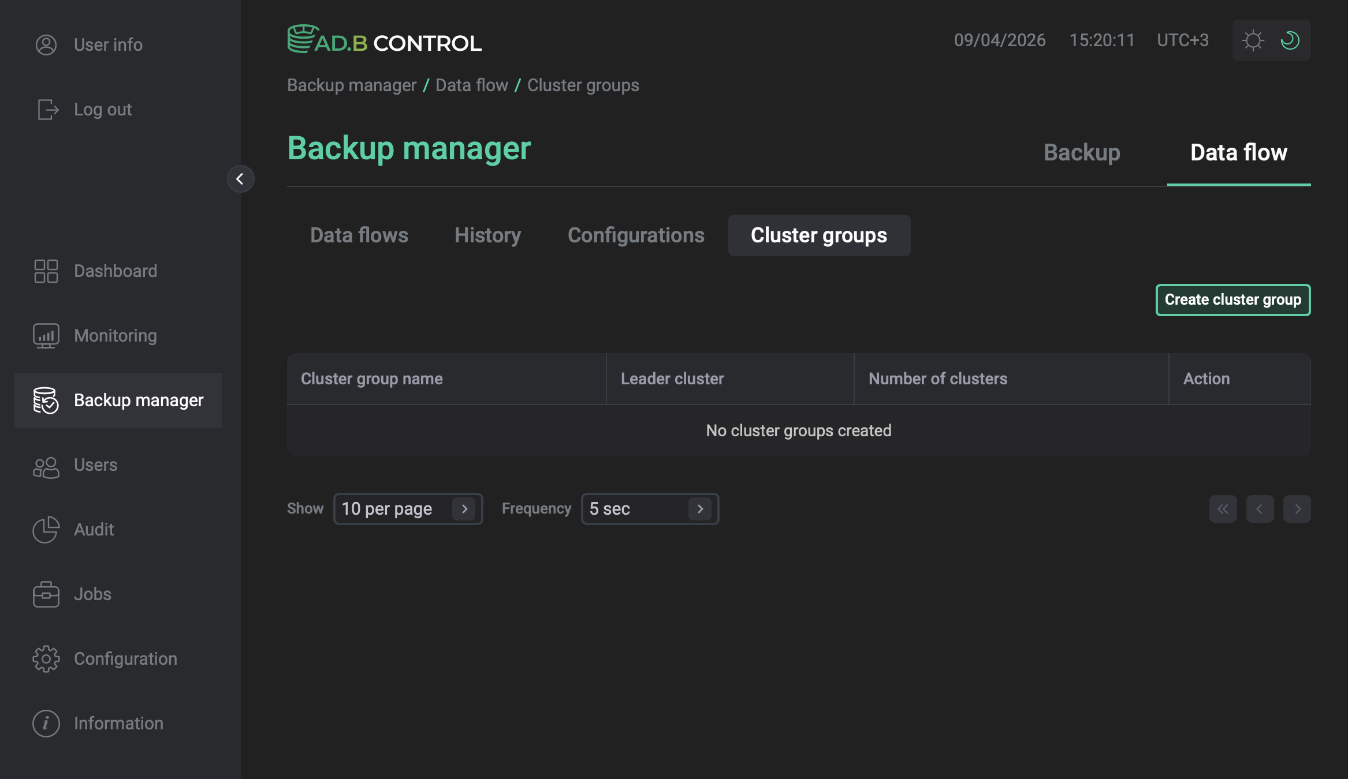Click the Users people icon
Viewport: 1348px width, 779px height.
pos(46,466)
